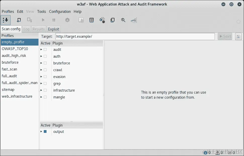Expand the auth plugin tree

click(x=41, y=56)
